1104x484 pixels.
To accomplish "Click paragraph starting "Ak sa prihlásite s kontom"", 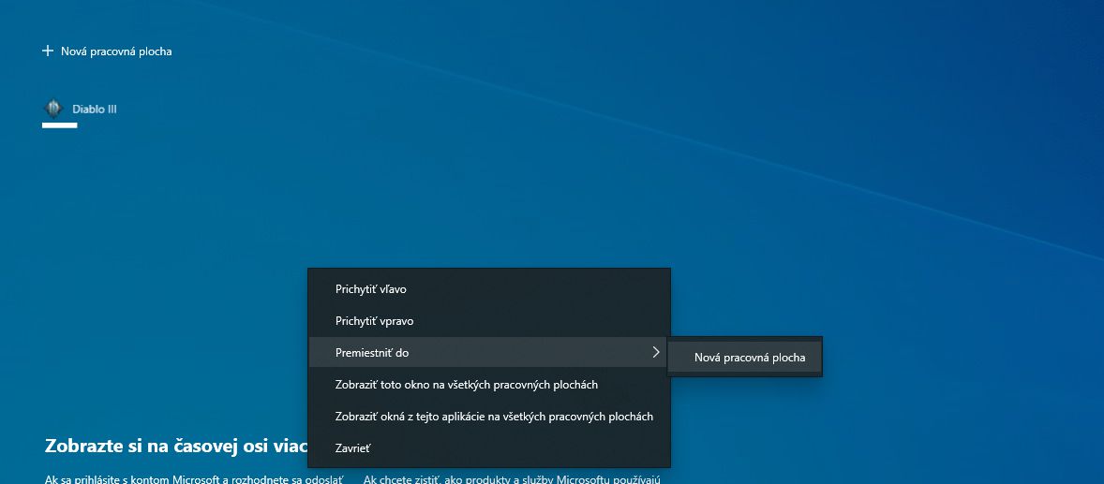I will point(194,479).
